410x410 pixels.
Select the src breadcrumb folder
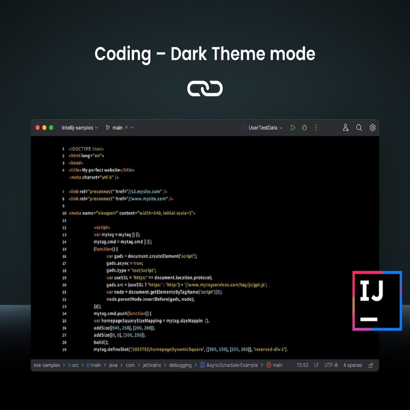(74, 365)
